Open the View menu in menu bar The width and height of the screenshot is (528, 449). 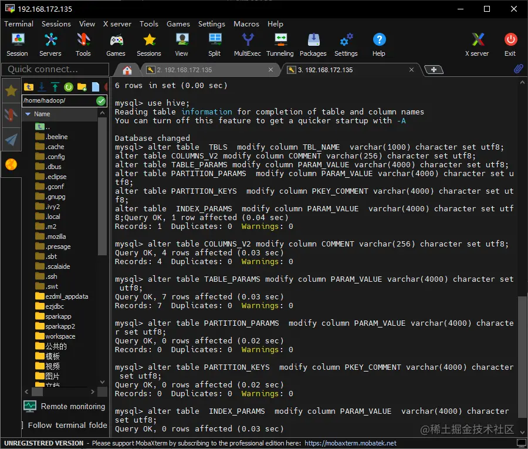(87, 24)
